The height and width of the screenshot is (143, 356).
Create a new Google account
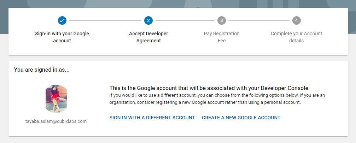click(241, 118)
